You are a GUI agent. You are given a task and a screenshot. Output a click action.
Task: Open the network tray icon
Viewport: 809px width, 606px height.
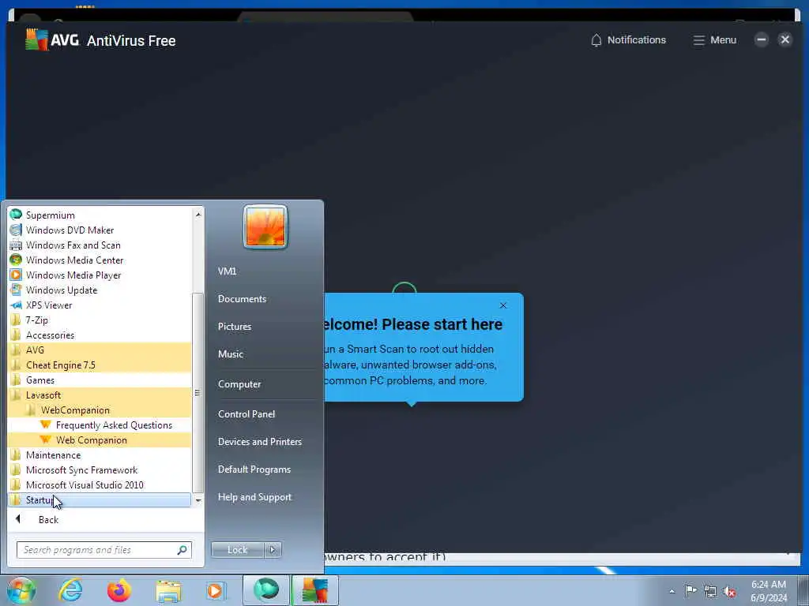[x=710, y=592]
